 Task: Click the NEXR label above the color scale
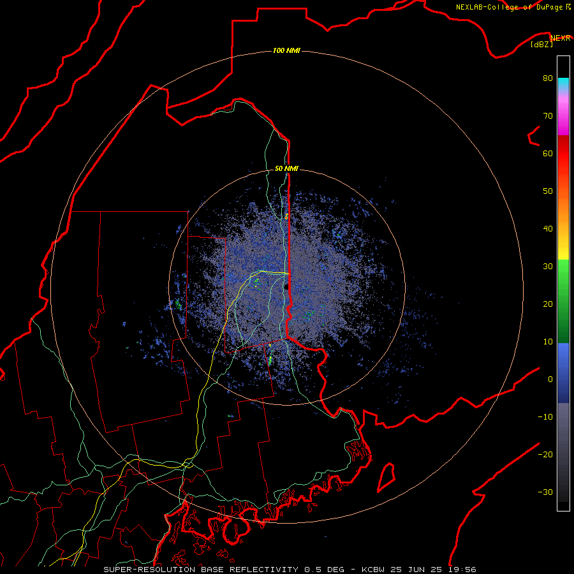(561, 38)
